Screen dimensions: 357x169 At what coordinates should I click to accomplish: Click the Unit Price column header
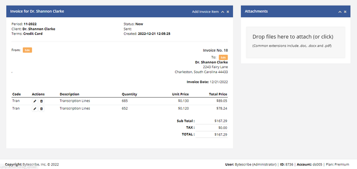(180, 94)
